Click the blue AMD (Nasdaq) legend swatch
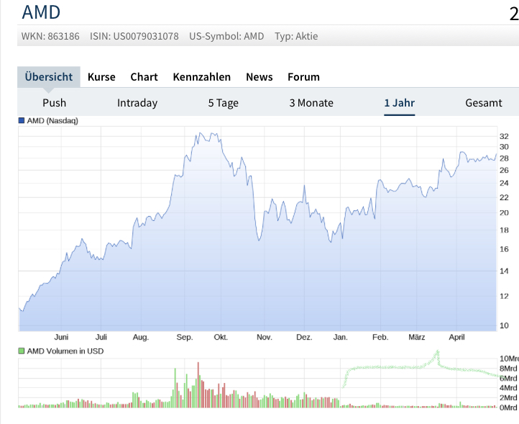This screenshot has width=519, height=424. pyautogui.click(x=22, y=121)
